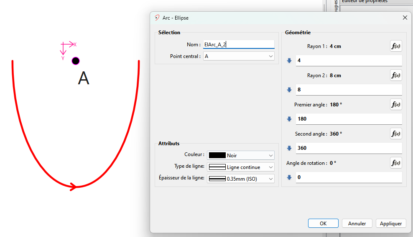Open formula editor for Angle de rotation
The height and width of the screenshot is (237, 413).
click(396, 163)
